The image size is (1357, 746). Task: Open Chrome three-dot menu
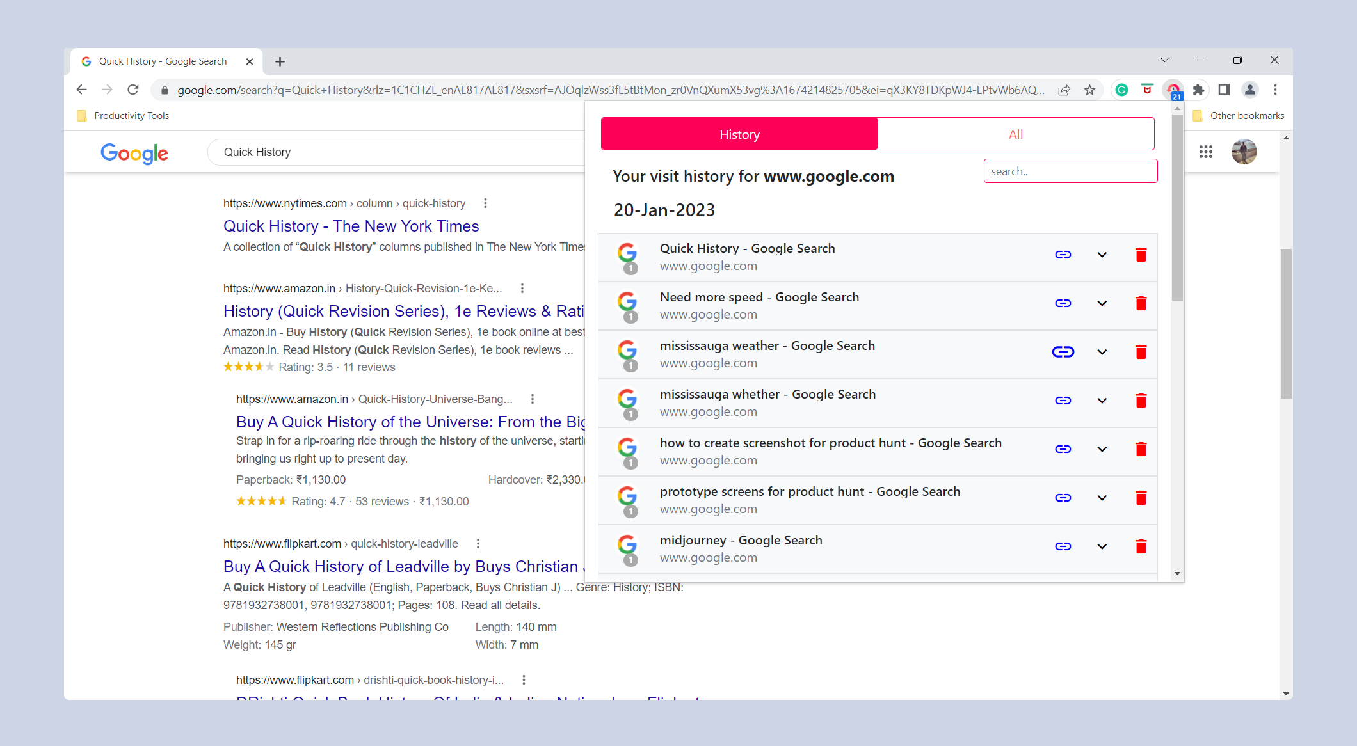point(1275,90)
